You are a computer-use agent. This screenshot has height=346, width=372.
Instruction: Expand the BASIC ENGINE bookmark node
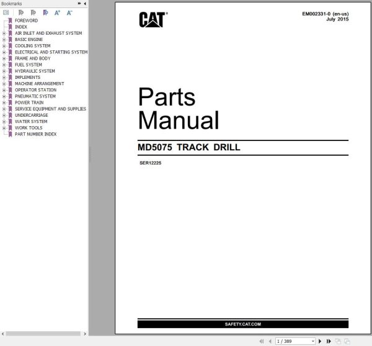[4, 40]
